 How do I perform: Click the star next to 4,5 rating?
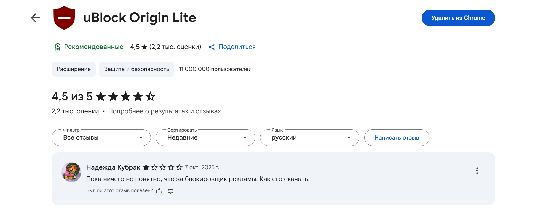pyautogui.click(x=144, y=47)
